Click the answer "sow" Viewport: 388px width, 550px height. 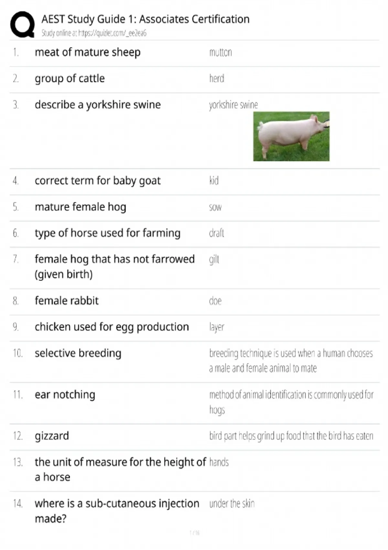(215, 207)
